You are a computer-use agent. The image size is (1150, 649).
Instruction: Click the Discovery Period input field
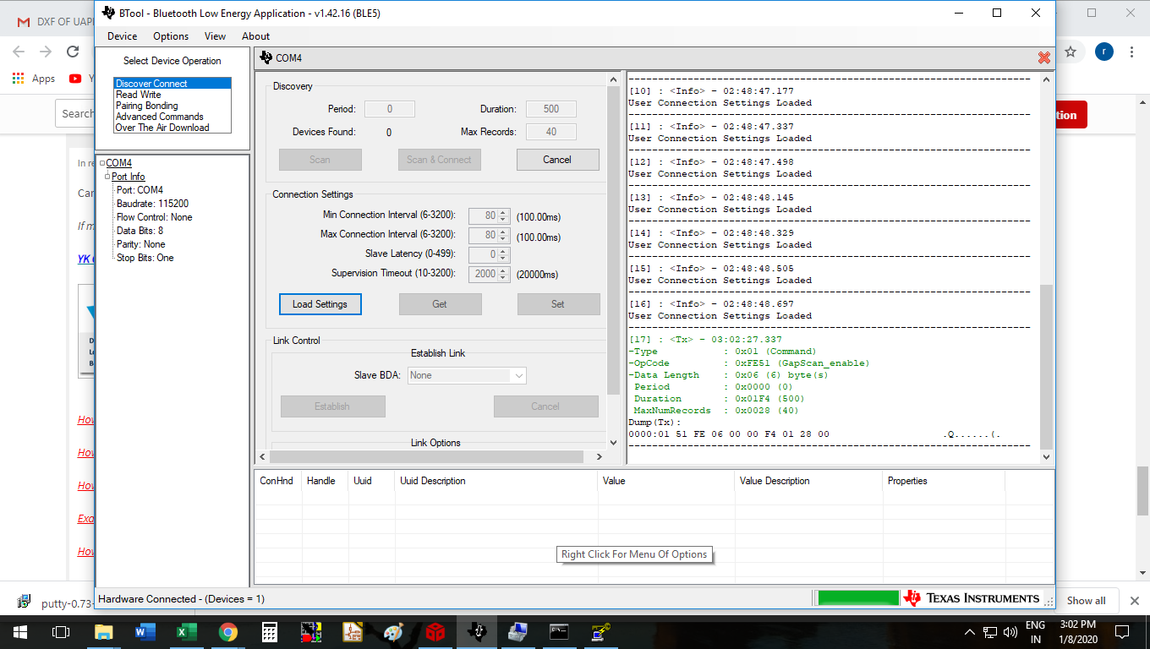click(x=390, y=109)
